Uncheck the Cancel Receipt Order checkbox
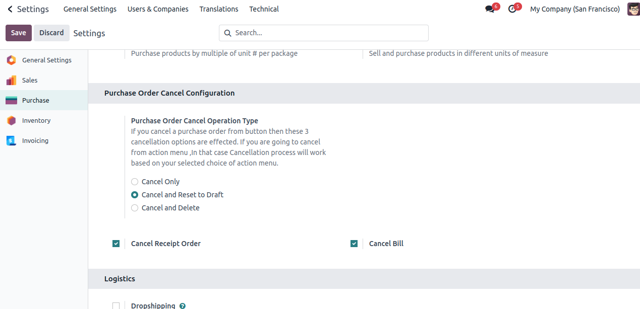 116,244
